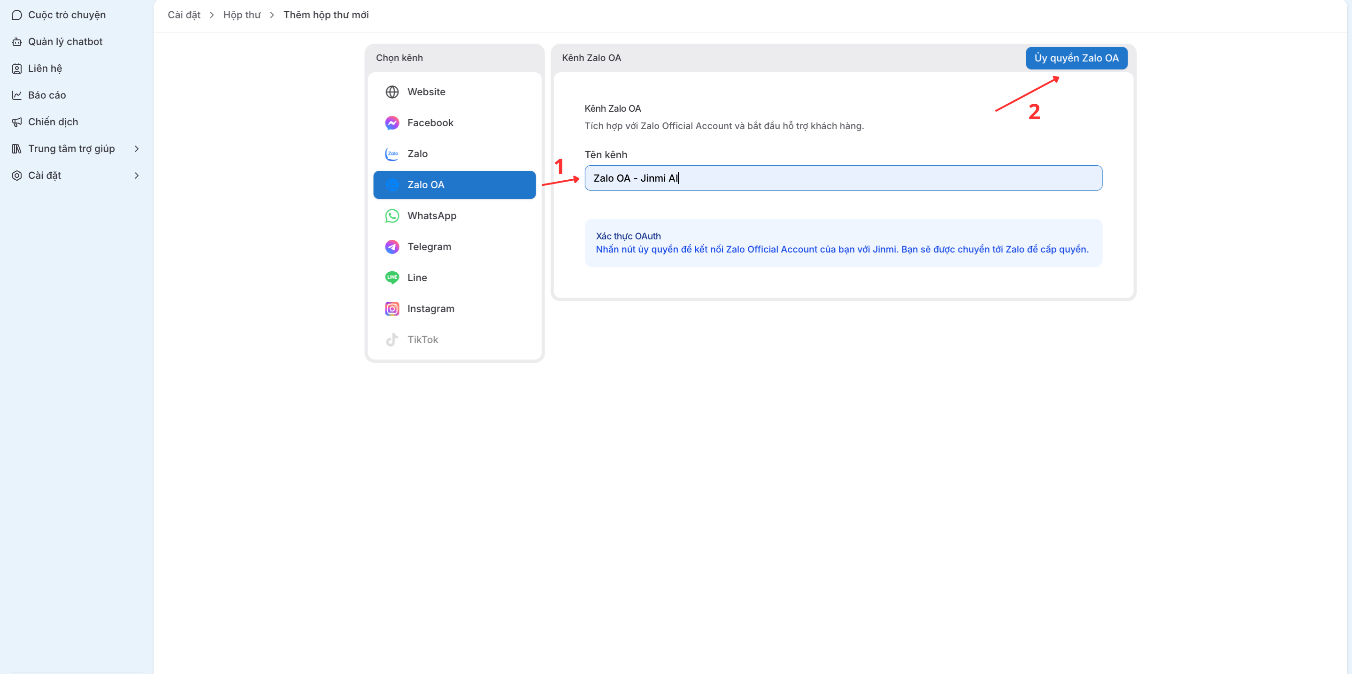
Task: Click the Quản lý chatbot robot icon
Action: tap(17, 41)
